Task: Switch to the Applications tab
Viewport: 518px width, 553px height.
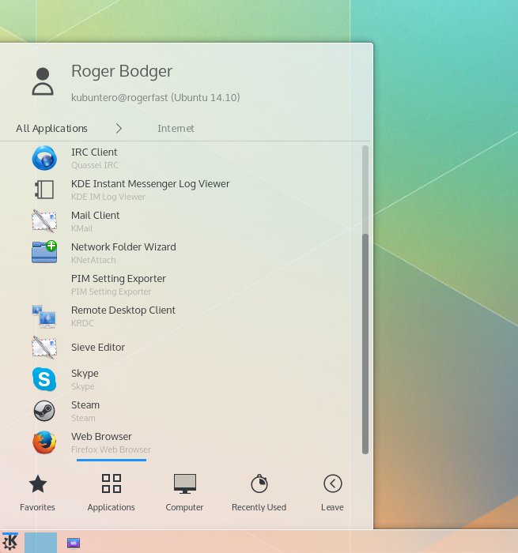Action: (112, 493)
